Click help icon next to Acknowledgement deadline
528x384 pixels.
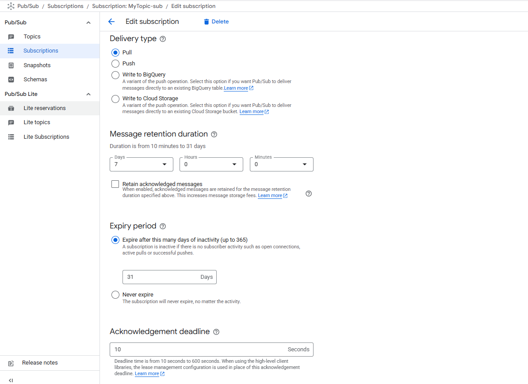(216, 332)
